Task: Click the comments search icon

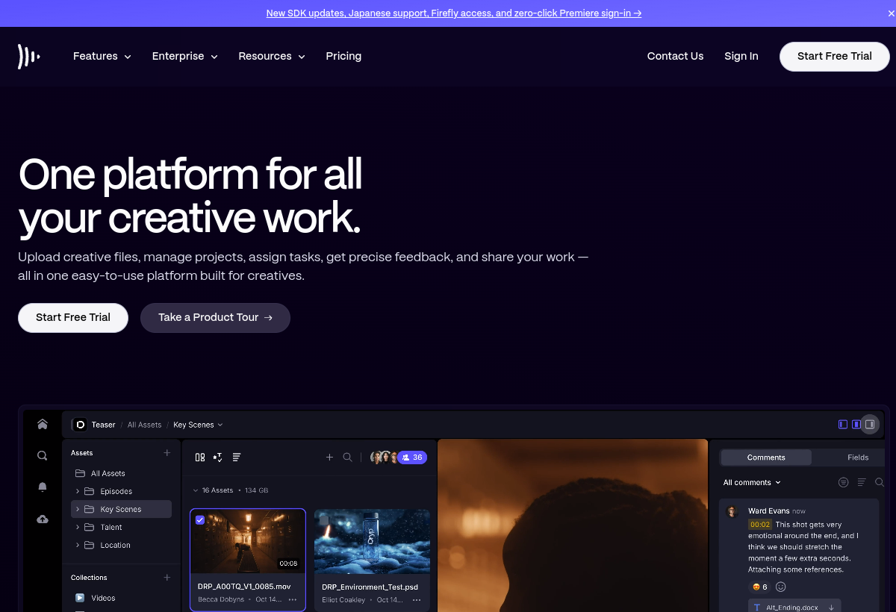Action: (880, 482)
